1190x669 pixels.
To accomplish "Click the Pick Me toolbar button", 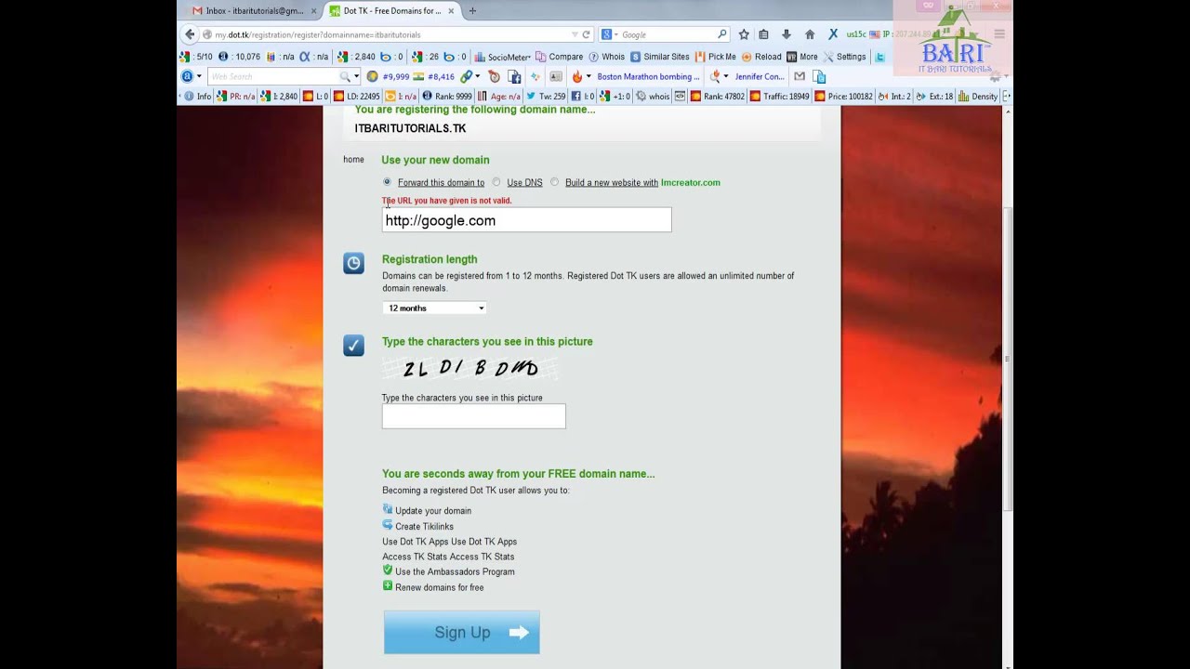I will point(716,57).
